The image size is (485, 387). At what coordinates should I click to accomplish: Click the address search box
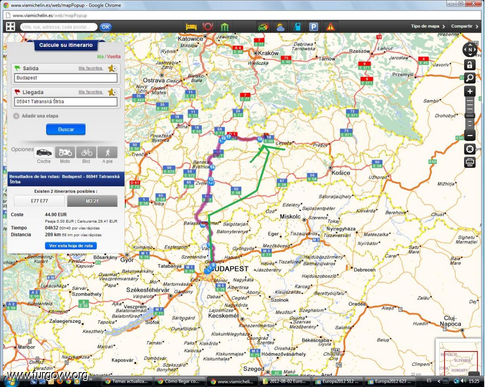(59, 27)
